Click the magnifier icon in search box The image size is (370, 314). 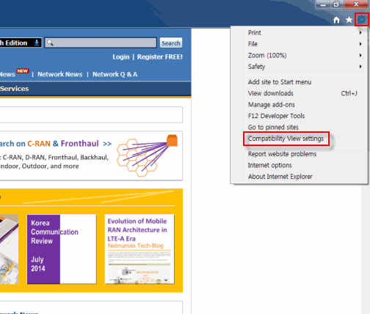click(50, 43)
